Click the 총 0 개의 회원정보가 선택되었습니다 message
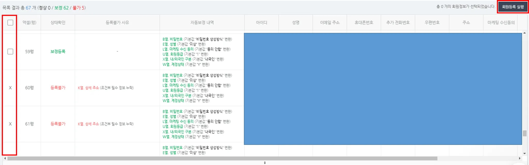529x165 pixels. pyautogui.click(x=466, y=7)
